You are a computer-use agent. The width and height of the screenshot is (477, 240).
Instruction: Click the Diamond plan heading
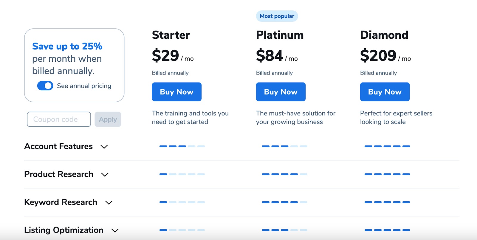click(384, 35)
